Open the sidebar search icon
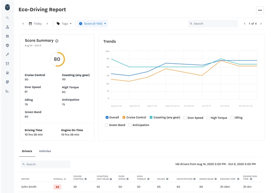Image resolution: width=271 pixels, height=193 pixels. coord(7,18)
